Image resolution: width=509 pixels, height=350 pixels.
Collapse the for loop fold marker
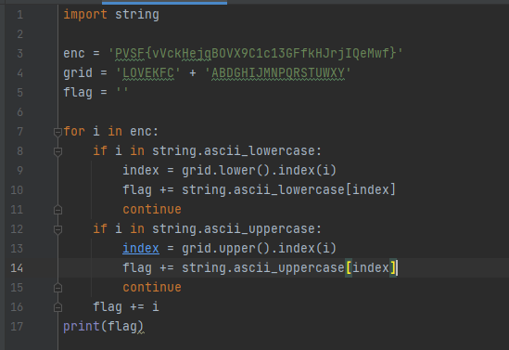(x=57, y=132)
